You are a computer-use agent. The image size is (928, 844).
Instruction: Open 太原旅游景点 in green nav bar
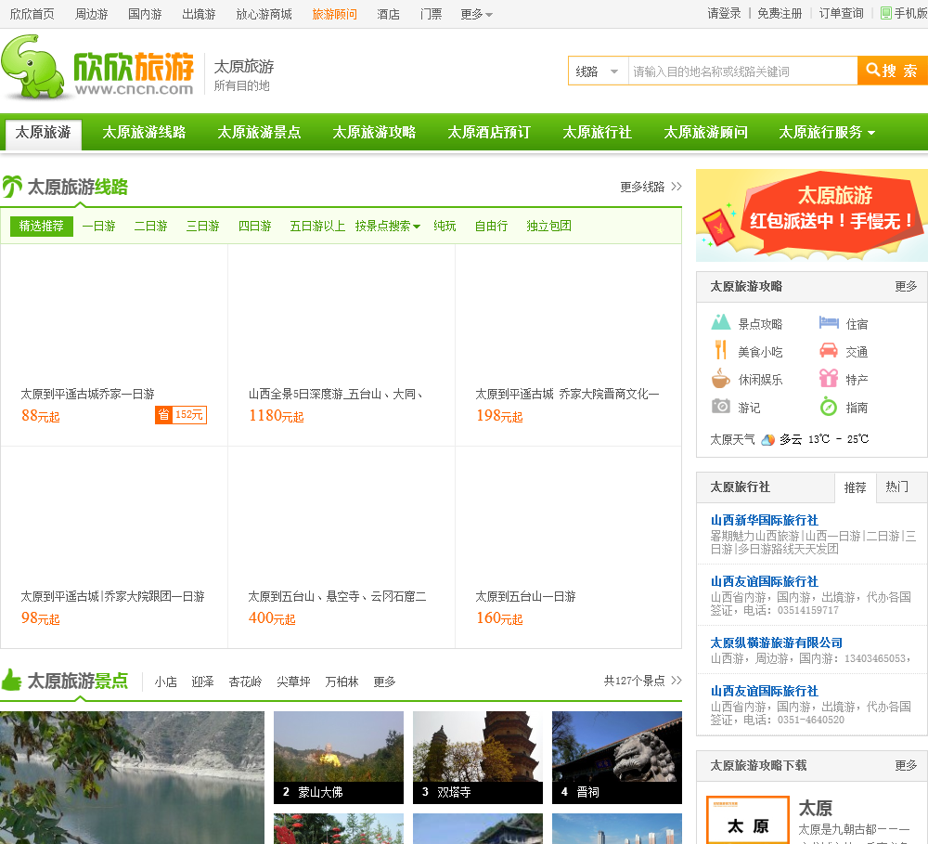pyautogui.click(x=259, y=132)
